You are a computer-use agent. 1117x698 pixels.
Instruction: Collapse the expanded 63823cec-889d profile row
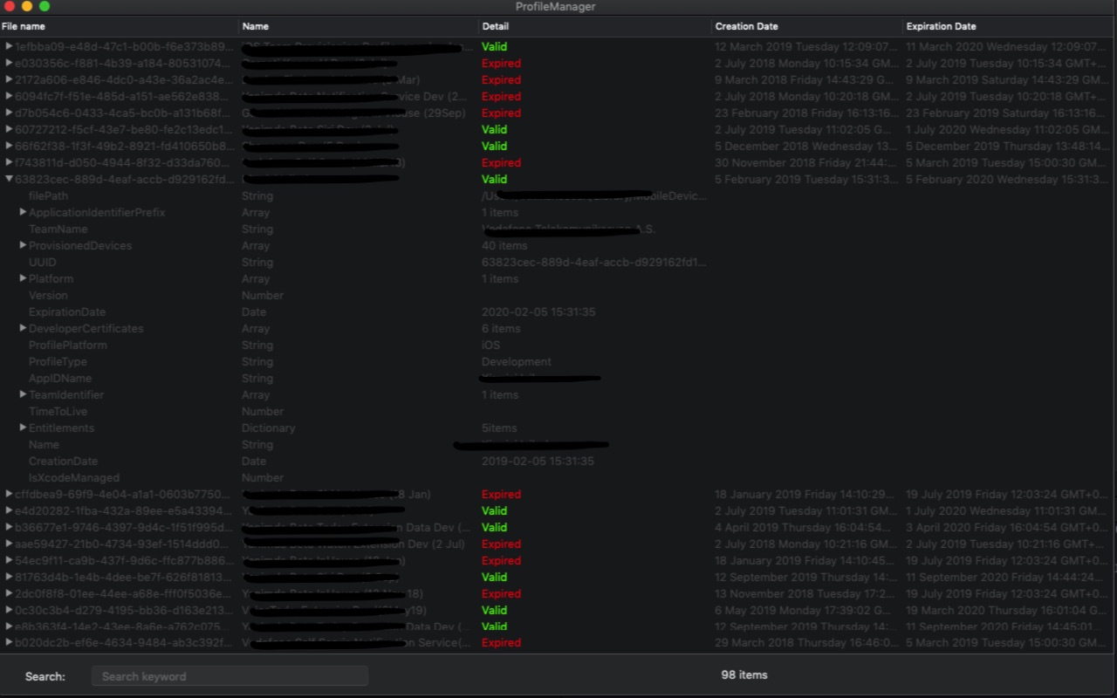pos(9,179)
